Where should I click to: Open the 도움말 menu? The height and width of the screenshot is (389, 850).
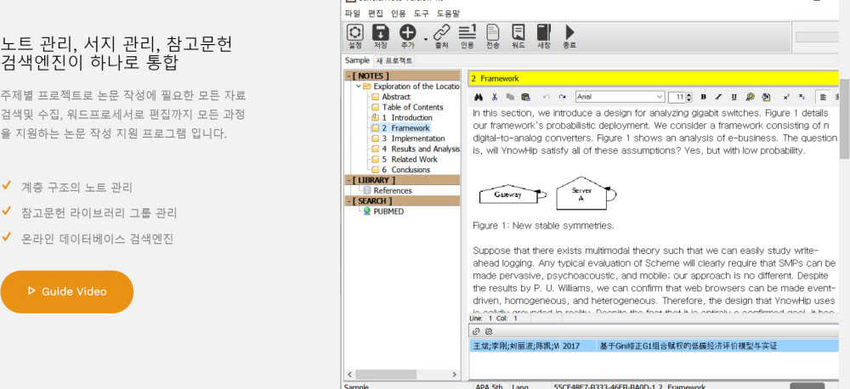click(x=448, y=13)
